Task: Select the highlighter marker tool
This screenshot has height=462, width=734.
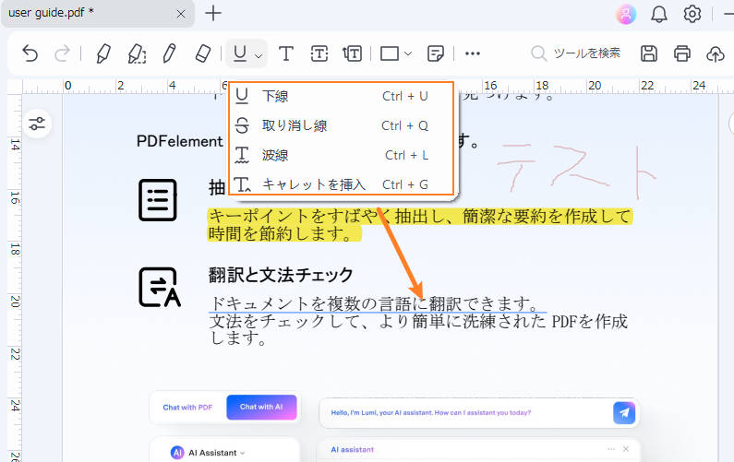Action: pyautogui.click(x=103, y=53)
